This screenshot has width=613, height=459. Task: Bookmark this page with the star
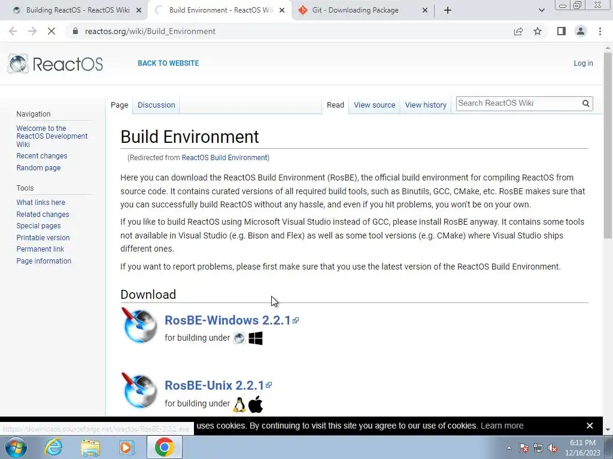click(x=538, y=31)
